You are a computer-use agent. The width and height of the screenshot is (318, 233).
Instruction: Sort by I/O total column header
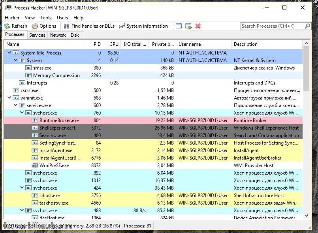point(135,44)
